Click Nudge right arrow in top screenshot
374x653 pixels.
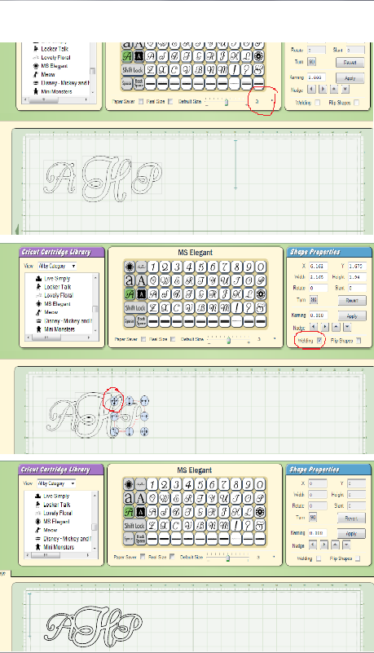pos(323,89)
